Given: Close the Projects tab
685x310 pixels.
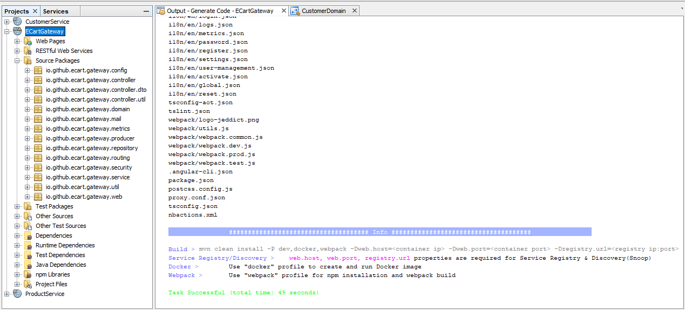Looking at the screenshot, I should tap(35, 11).
